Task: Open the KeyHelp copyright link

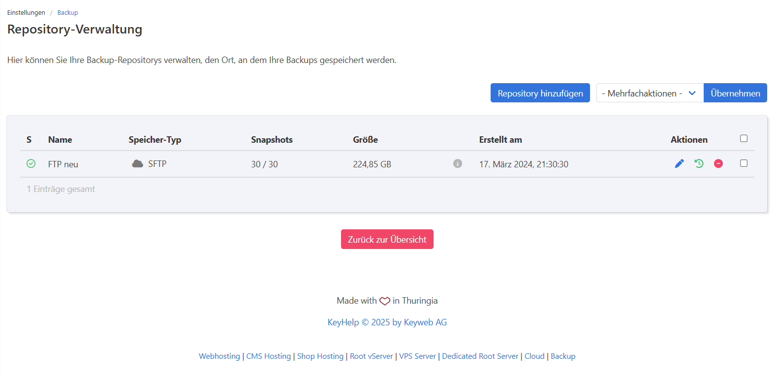Action: click(x=387, y=322)
